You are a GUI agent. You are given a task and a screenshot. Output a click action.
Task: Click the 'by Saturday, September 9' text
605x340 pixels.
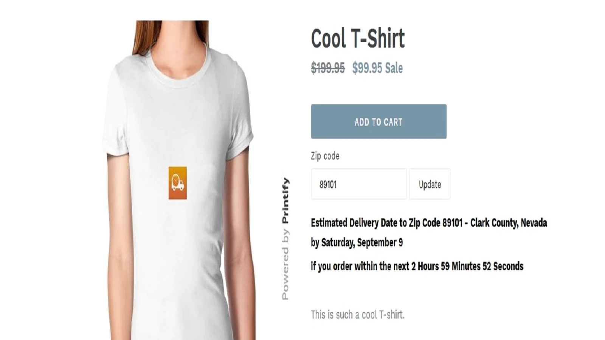[x=357, y=243]
